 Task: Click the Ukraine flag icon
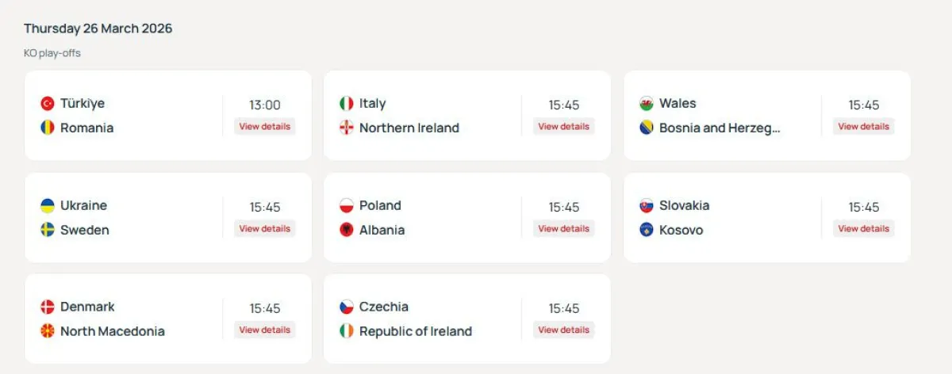click(x=48, y=205)
